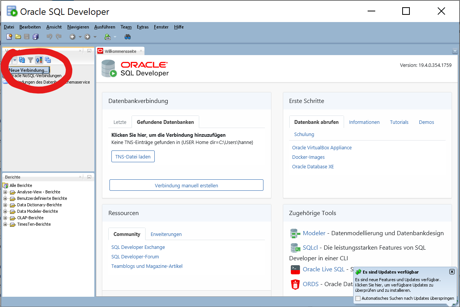Close the Berichte panel with its x
Screen dimensions: 460x307
click(x=80, y=177)
